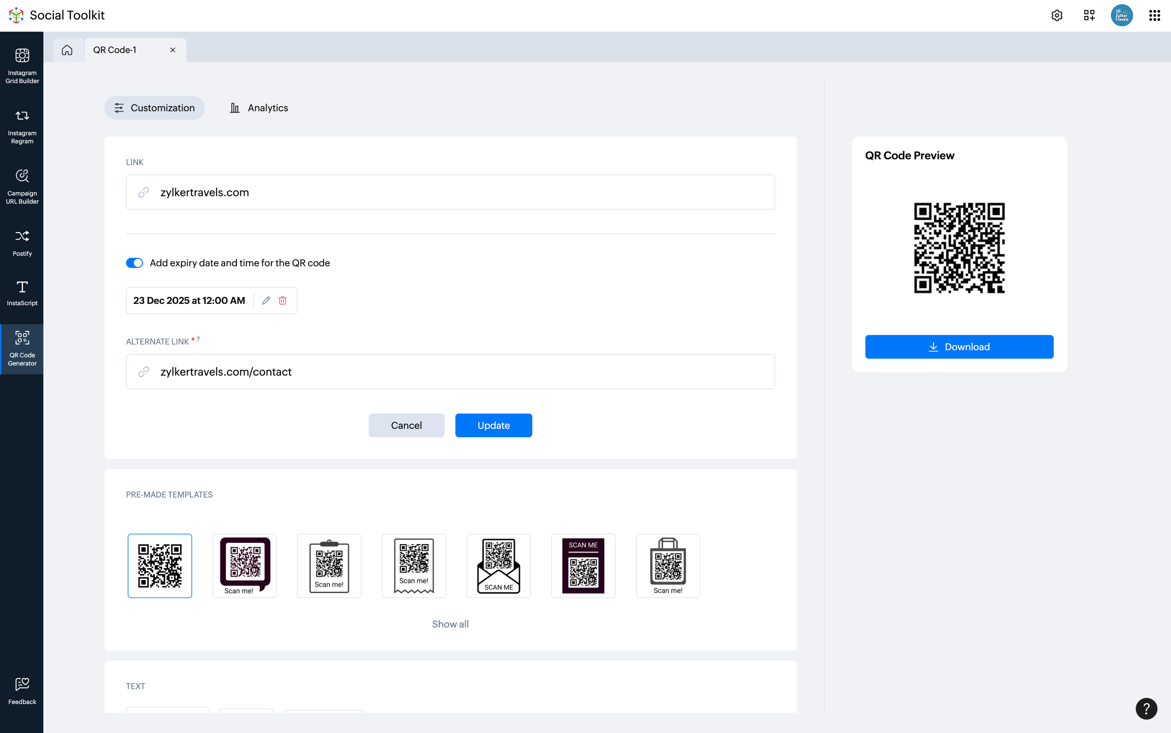Open the settings gear icon
This screenshot has height=733, width=1171.
click(x=1056, y=15)
